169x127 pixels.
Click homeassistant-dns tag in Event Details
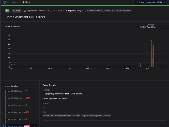point(63,116)
